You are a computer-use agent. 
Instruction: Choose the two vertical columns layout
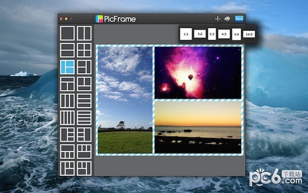click(84, 33)
